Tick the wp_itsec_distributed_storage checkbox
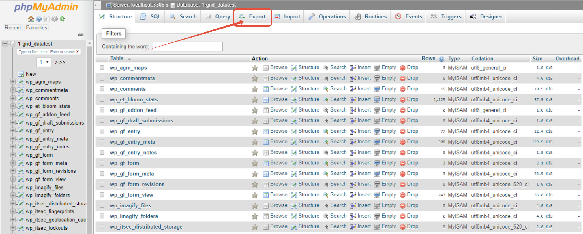This screenshot has width=583, height=234. click(x=102, y=227)
